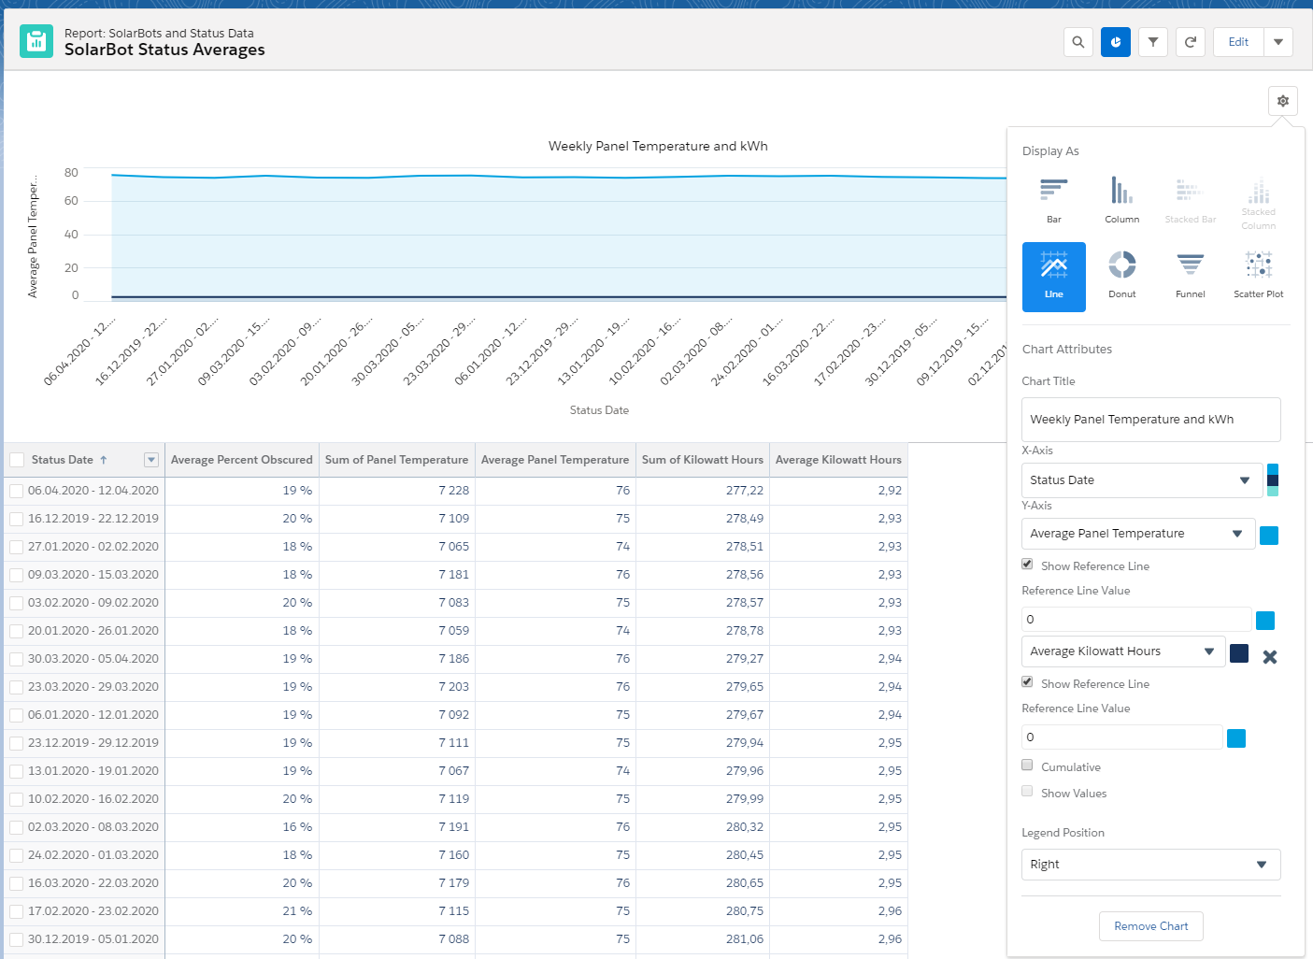Screen dimensions: 1313x959
Task: Enable the Cumulative checkbox
Action: coord(1027,766)
